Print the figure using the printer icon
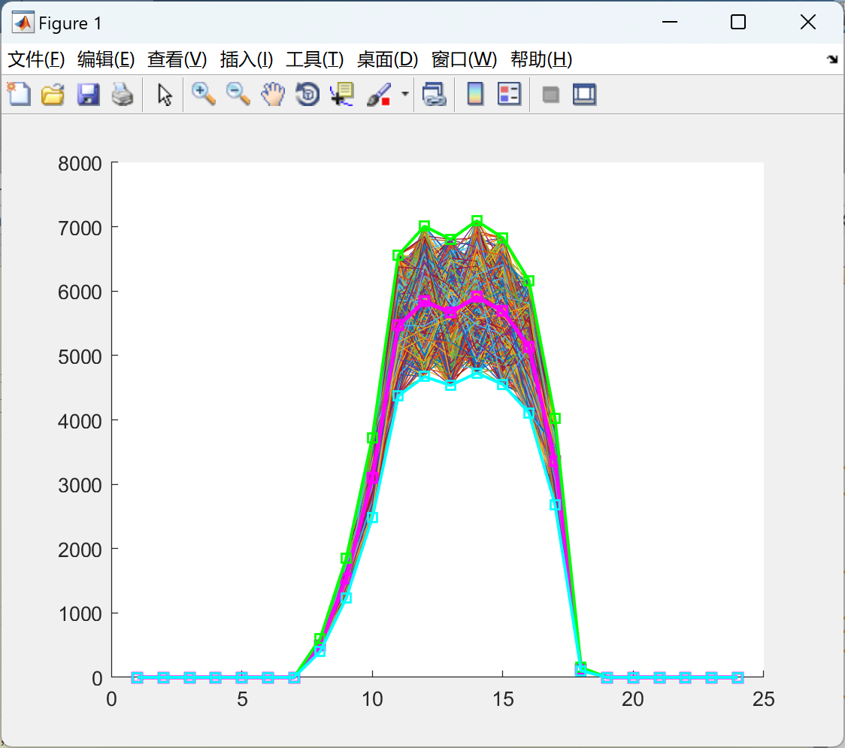The height and width of the screenshot is (748, 845). pos(123,94)
